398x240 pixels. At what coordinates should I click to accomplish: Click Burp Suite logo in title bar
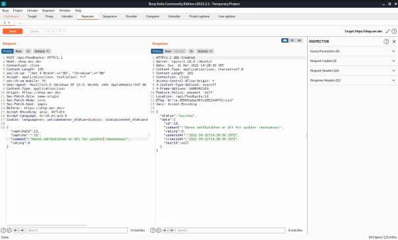pyautogui.click(x=3, y=4)
